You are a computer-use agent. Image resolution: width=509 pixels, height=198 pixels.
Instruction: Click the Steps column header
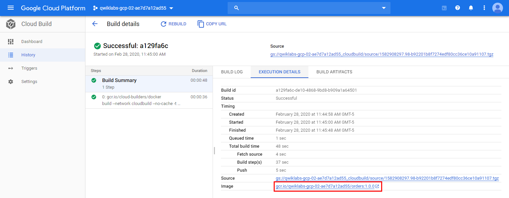(x=96, y=71)
